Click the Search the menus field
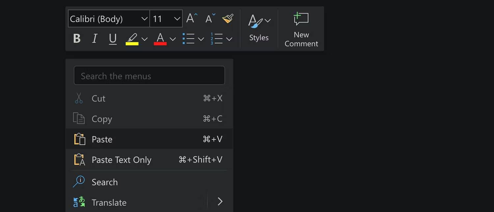Screen dimensions: 494x212 tap(149, 75)
